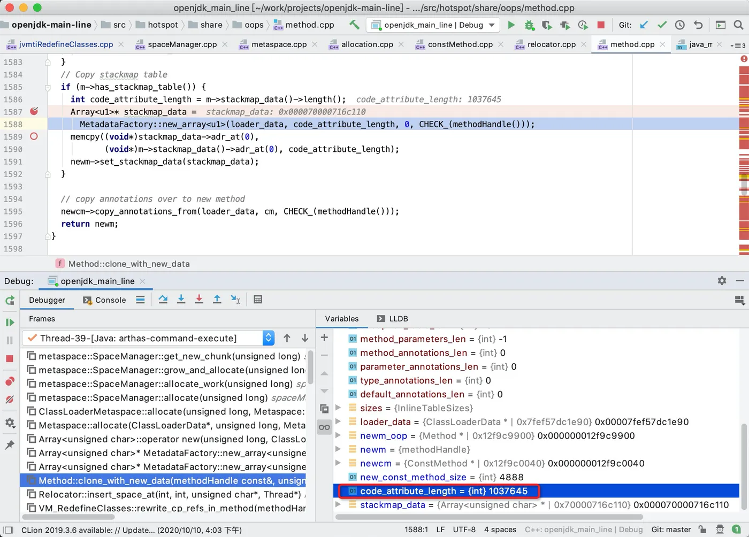Show Git history clock icon

[x=679, y=25]
